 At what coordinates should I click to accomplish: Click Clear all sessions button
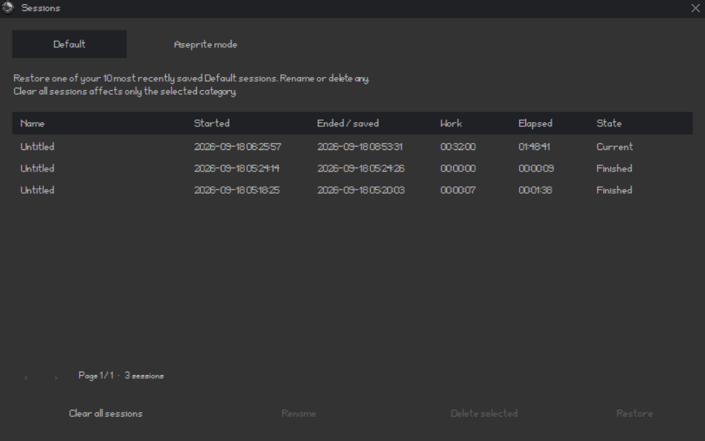(x=105, y=413)
